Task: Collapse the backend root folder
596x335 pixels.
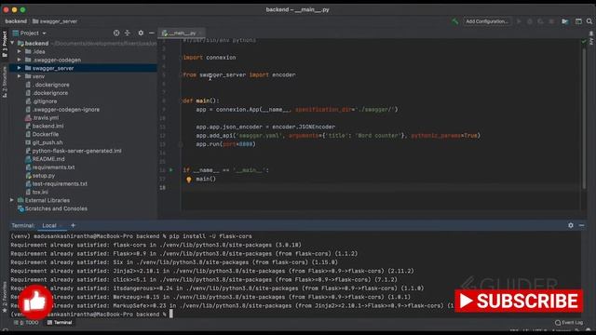Action: (x=12, y=44)
